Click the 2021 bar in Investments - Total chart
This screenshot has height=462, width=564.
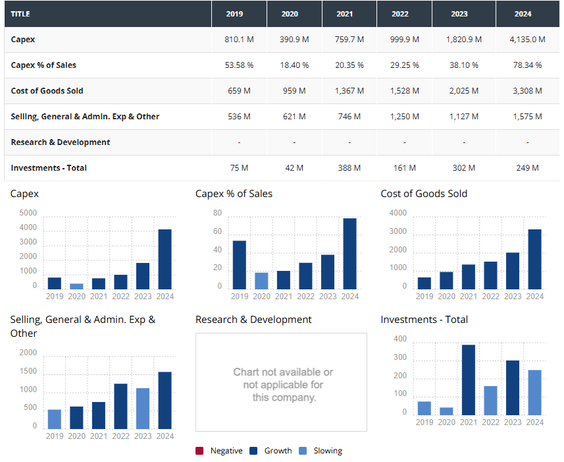point(469,380)
